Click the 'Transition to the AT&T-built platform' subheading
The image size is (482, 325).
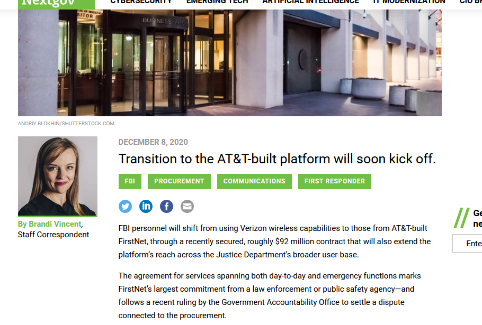[277, 159]
